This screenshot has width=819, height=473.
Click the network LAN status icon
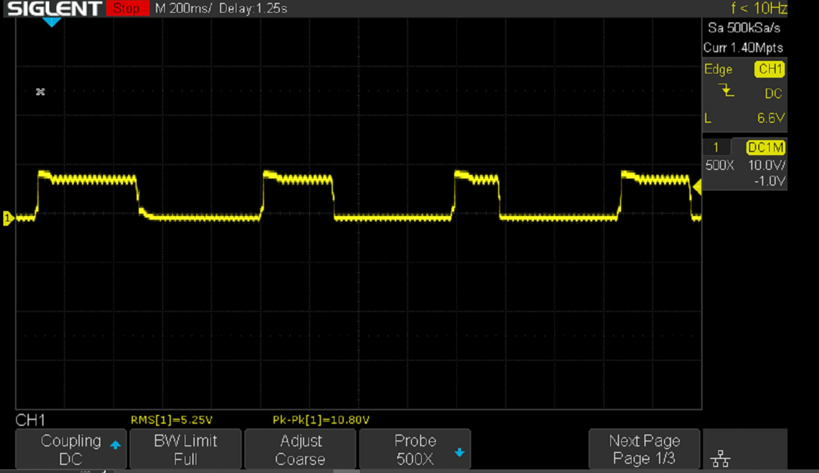click(x=720, y=459)
